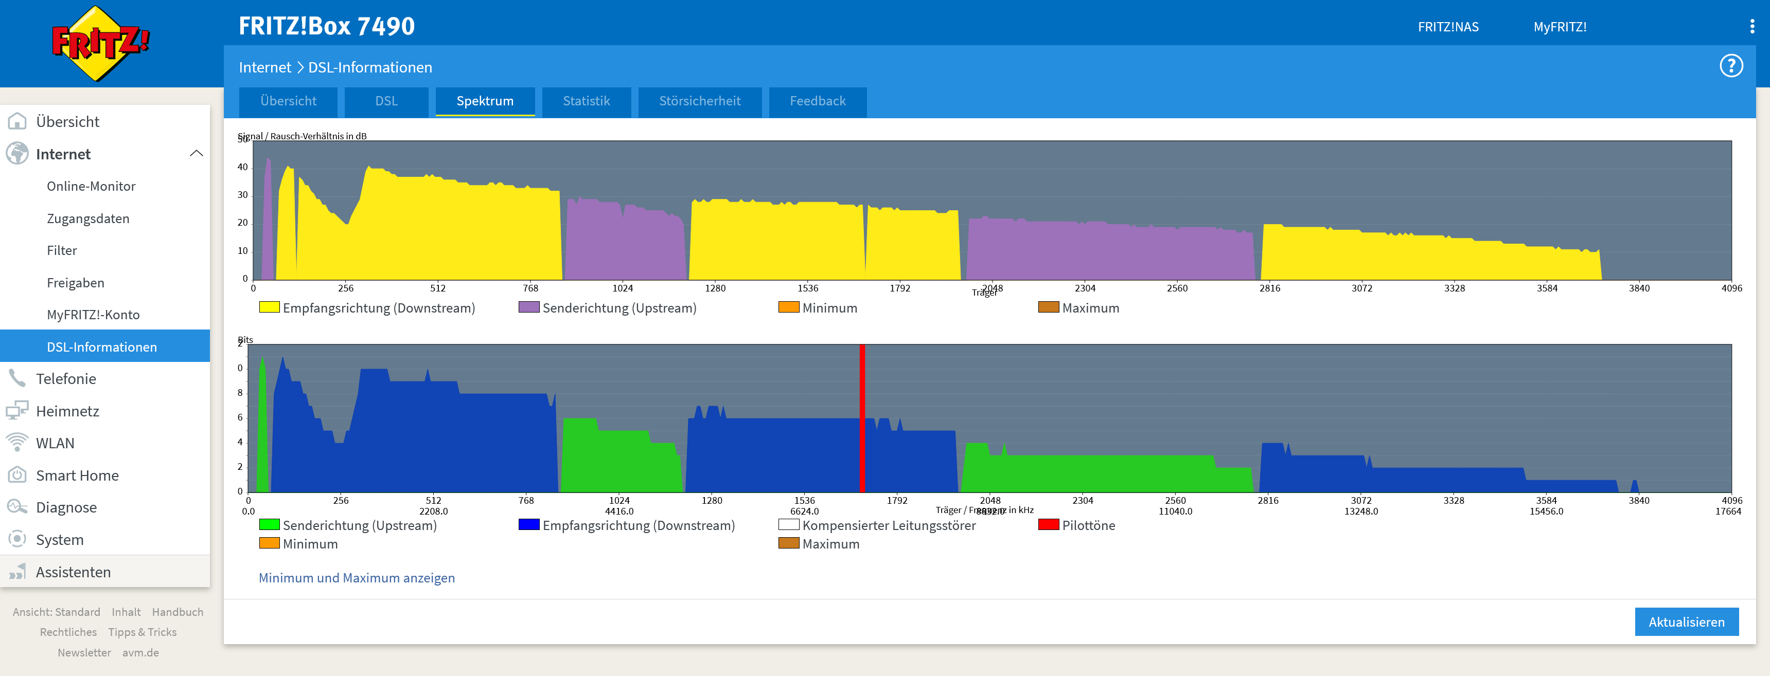Image resolution: width=1770 pixels, height=676 pixels.
Task: Switch to the Übersicht tab
Action: [x=288, y=102]
